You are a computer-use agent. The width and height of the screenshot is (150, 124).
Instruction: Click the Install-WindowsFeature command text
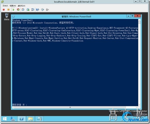click(52, 28)
